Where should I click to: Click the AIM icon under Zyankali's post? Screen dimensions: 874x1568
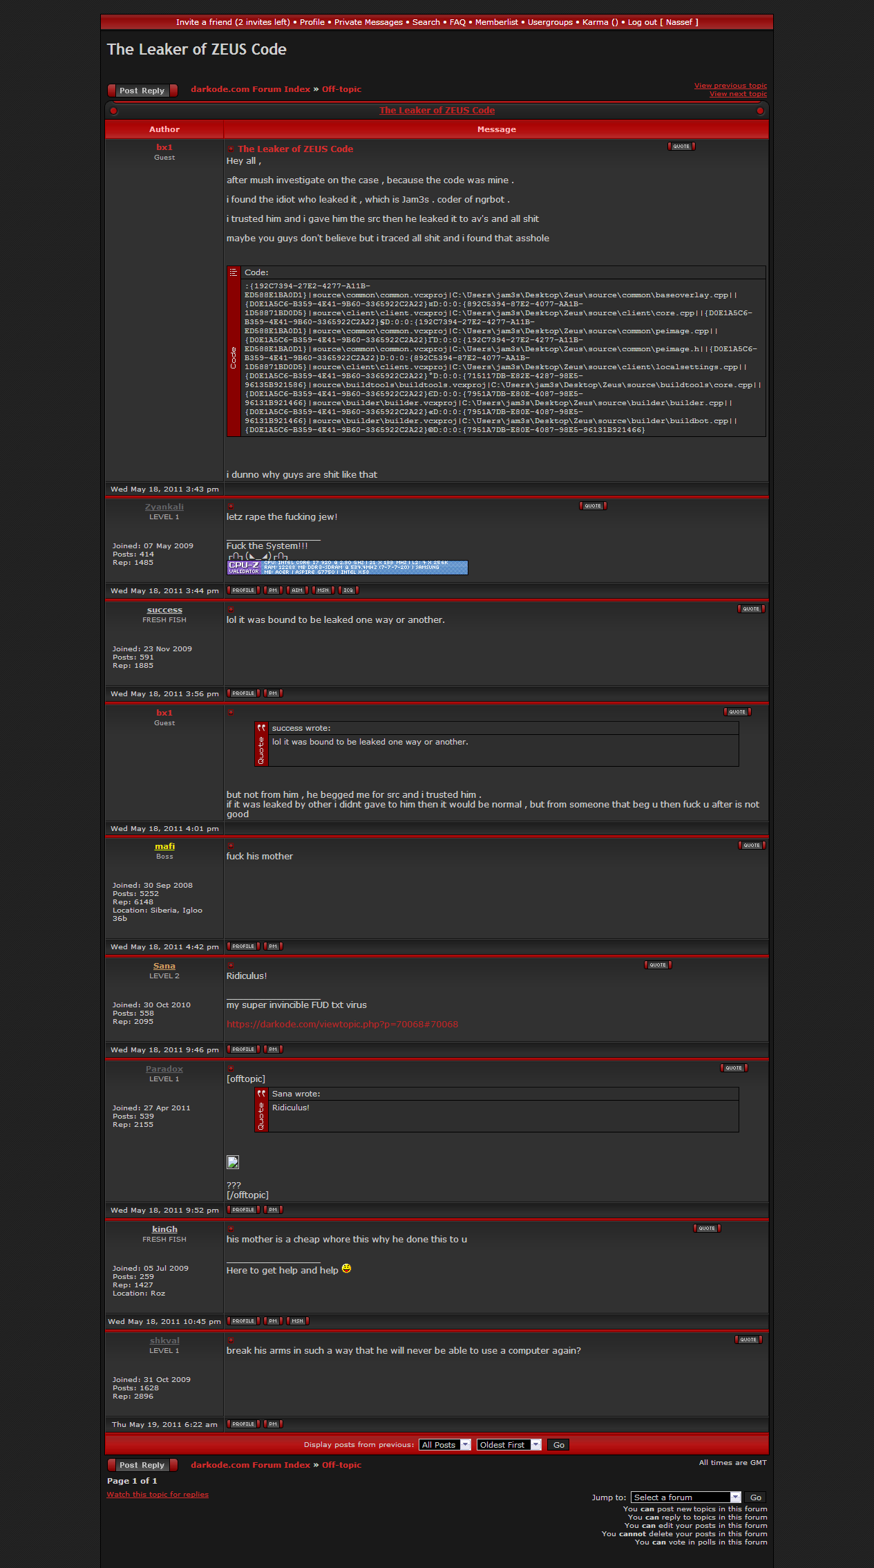tap(297, 590)
